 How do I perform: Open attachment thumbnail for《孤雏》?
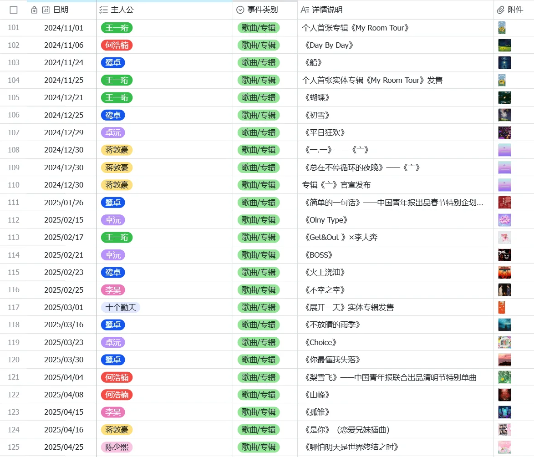click(x=504, y=412)
